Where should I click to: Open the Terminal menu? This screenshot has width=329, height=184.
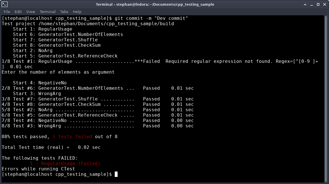(x=47, y=12)
